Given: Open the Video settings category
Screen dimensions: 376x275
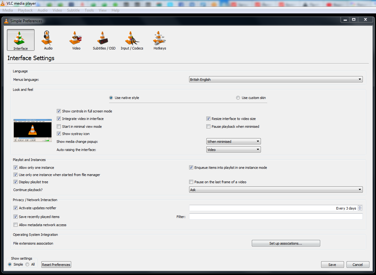Looking at the screenshot, I should tap(76, 40).
